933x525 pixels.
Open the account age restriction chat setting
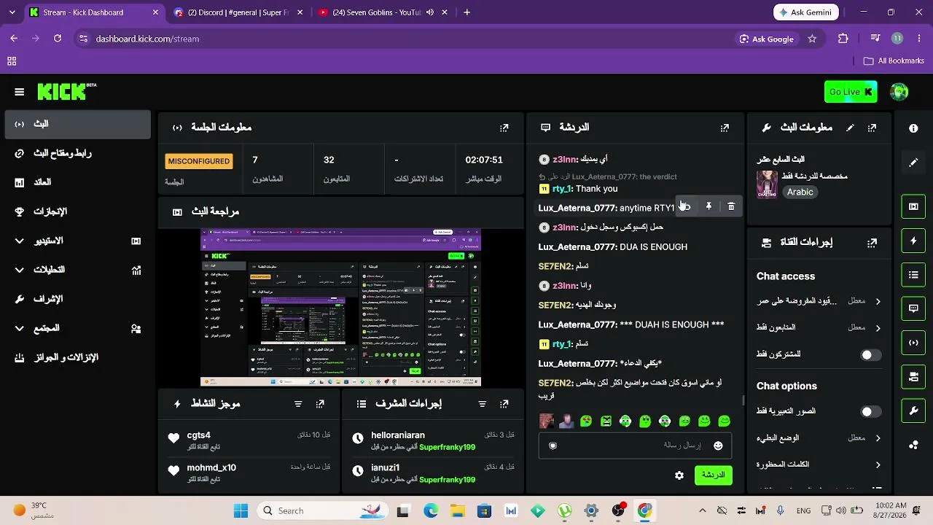819,301
